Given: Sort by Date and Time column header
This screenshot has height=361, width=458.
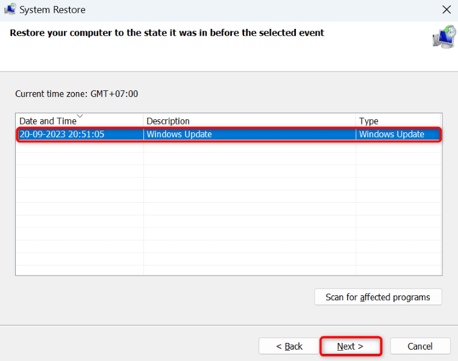Looking at the screenshot, I should pyautogui.click(x=80, y=121).
